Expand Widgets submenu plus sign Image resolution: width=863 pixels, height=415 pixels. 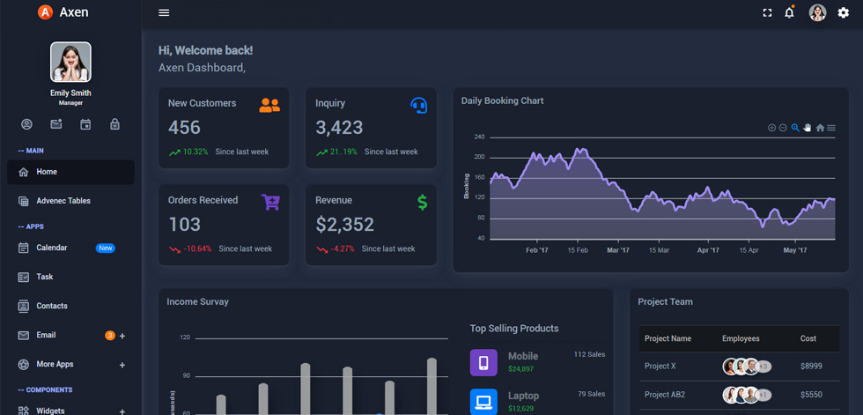pos(122,411)
